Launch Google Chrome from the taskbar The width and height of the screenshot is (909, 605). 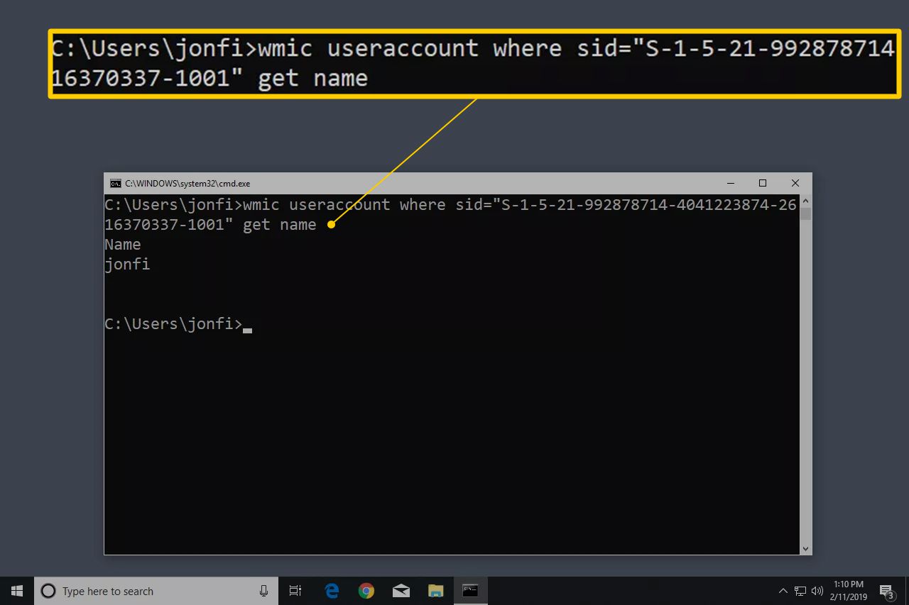click(366, 591)
